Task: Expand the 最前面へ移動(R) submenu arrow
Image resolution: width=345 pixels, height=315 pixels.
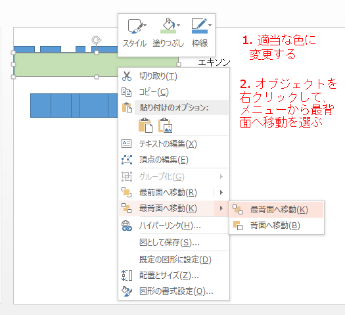Action: click(221, 193)
